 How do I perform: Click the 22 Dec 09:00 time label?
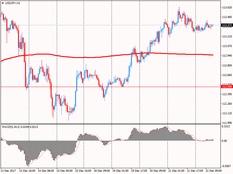213,171
